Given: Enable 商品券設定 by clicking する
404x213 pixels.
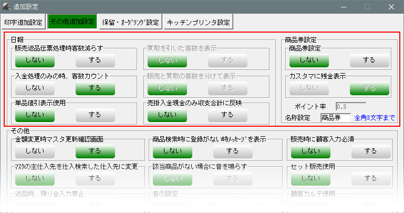Looking at the screenshot, I should click(370, 60).
